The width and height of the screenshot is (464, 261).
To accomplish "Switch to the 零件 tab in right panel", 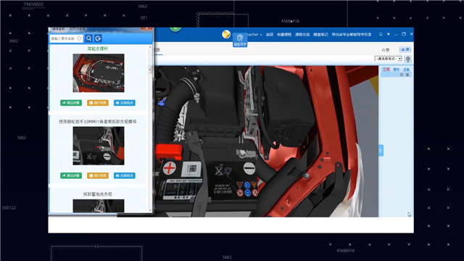I will coord(397,70).
